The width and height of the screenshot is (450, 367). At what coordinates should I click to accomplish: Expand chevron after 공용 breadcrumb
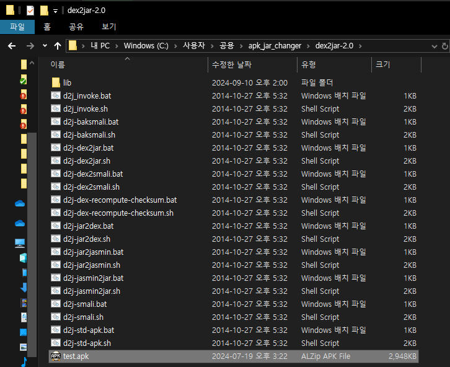(x=241, y=46)
